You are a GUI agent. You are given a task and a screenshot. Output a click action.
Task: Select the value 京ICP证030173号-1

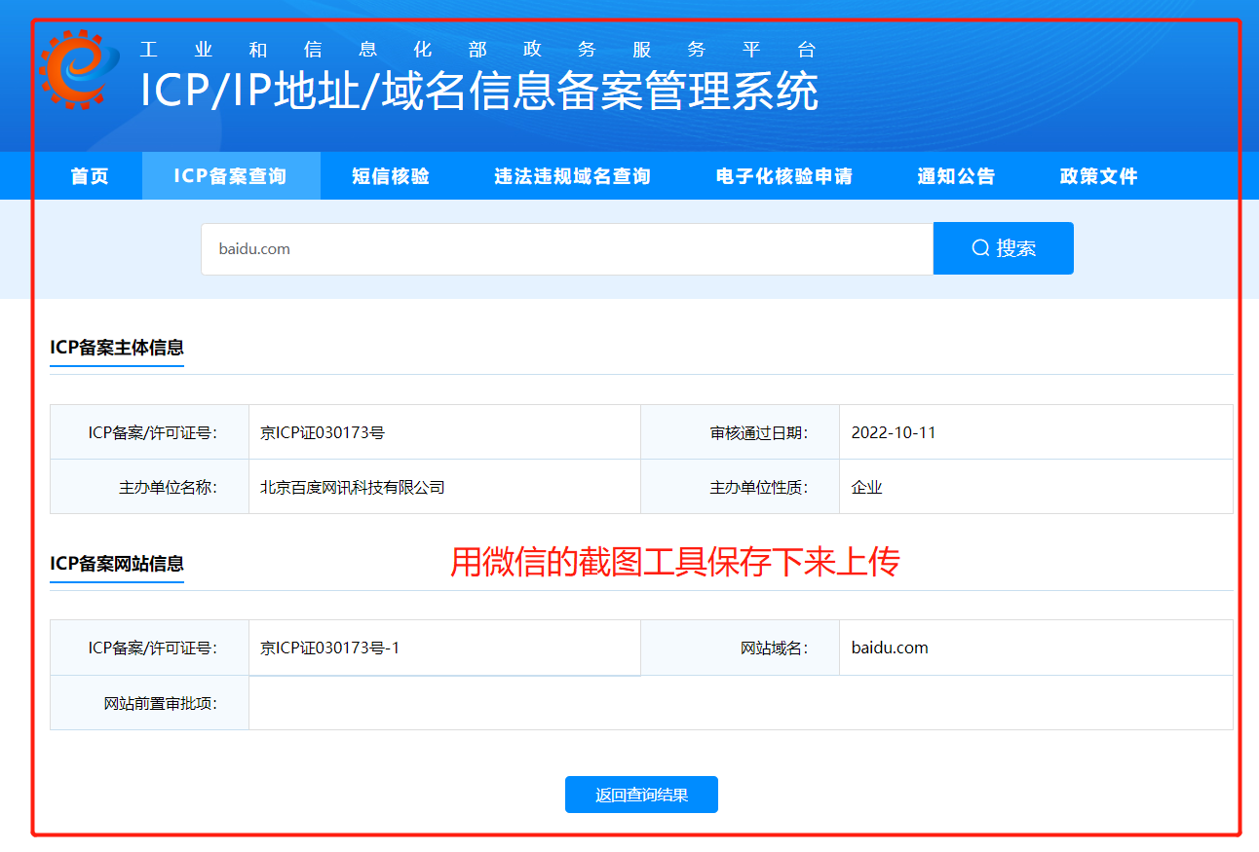click(330, 648)
